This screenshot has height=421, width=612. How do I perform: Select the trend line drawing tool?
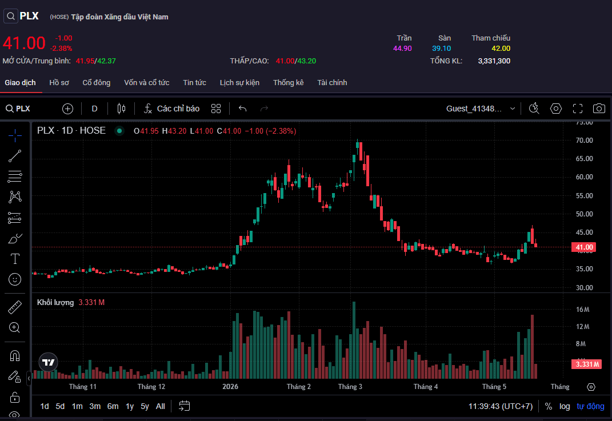point(15,156)
